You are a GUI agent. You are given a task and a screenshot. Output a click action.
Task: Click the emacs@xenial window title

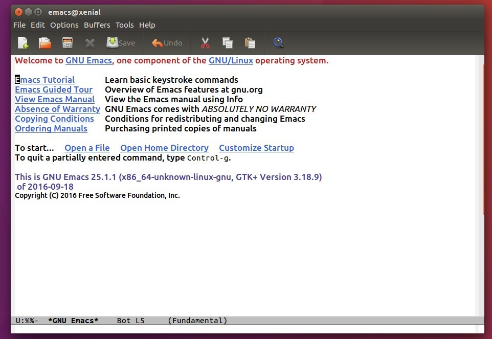pos(74,12)
